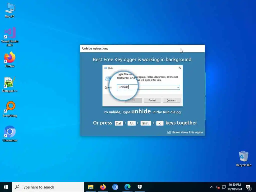
Task: Open File Explorer from taskbar
Action: click(90, 187)
